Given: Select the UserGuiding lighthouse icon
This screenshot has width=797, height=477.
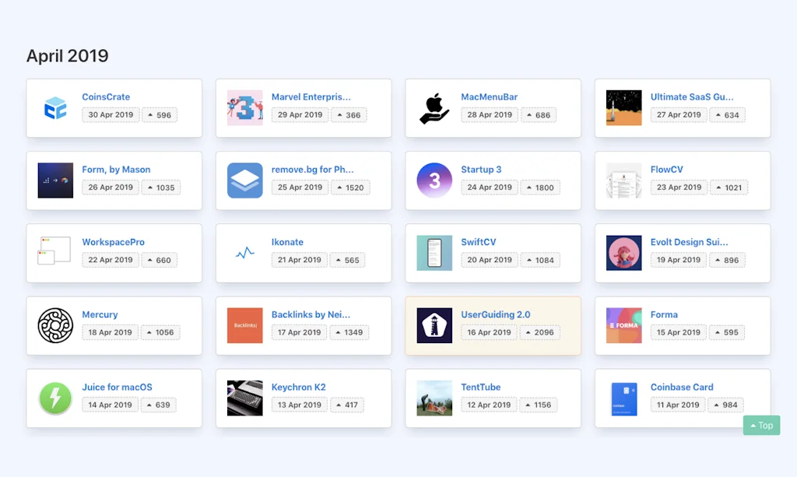Looking at the screenshot, I should coord(434,325).
